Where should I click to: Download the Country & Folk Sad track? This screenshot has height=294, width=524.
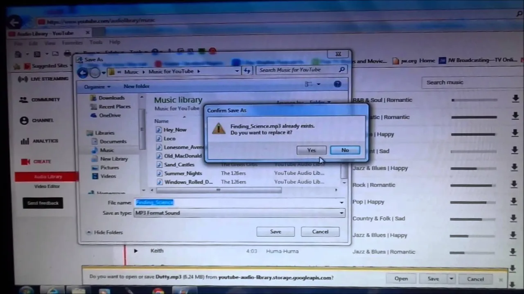(513, 218)
